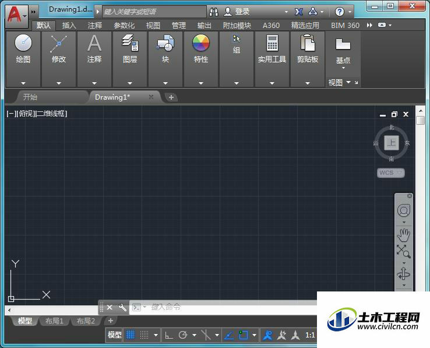Click the command line customize wrench icon
430x348 pixels.
pyautogui.click(x=122, y=307)
